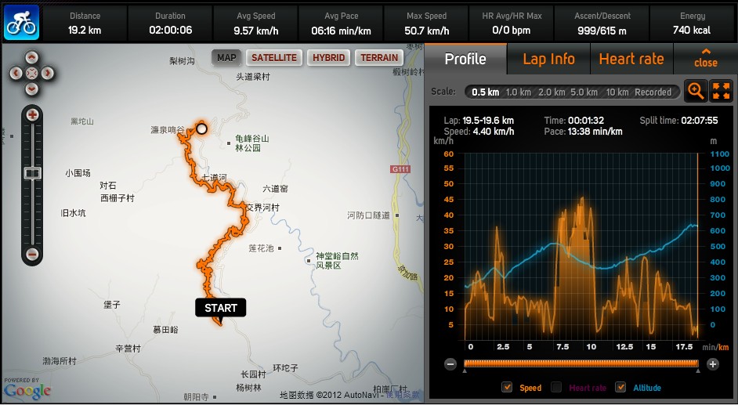This screenshot has width=738, height=405.
Task: Click the map zoom slider handle
Action: point(32,172)
